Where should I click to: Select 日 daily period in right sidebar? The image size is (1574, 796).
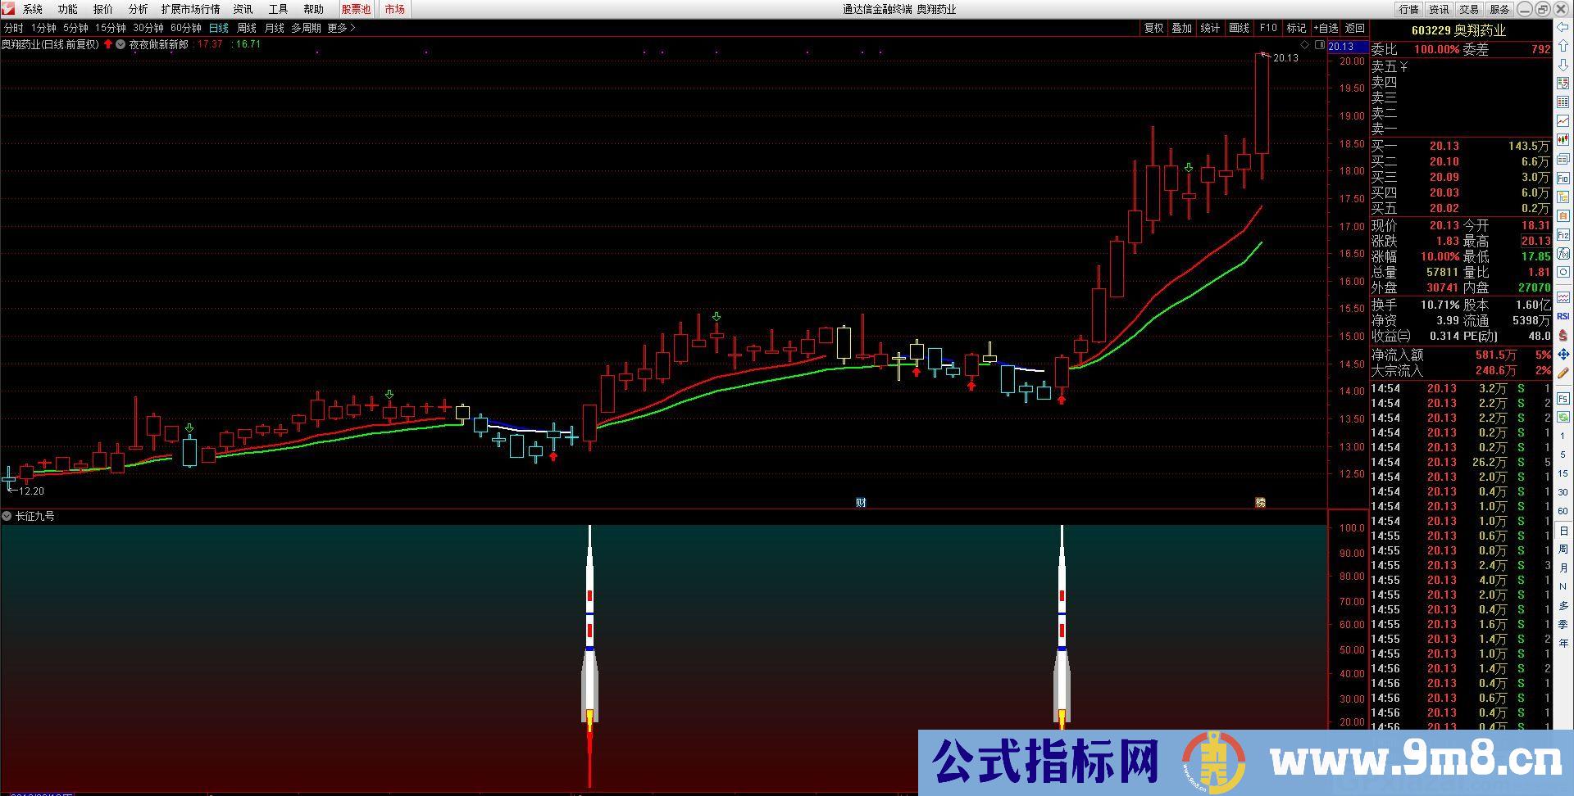(x=1563, y=531)
